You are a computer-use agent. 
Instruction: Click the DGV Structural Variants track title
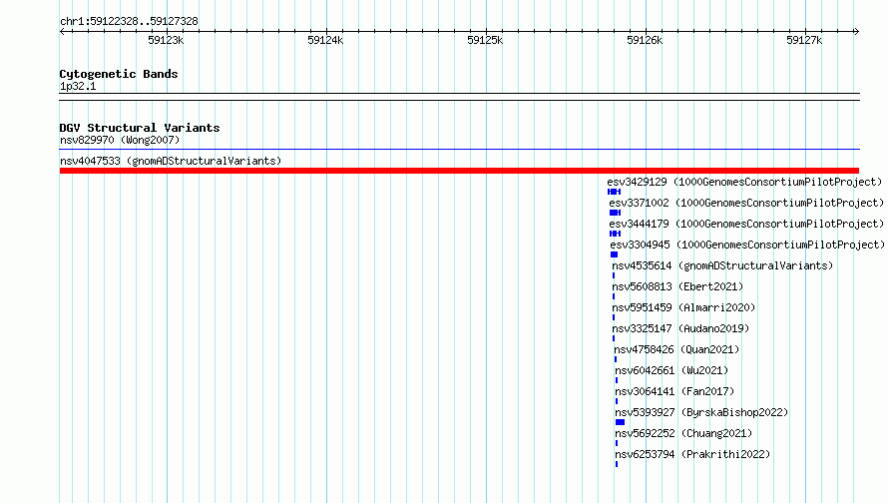click(140, 128)
